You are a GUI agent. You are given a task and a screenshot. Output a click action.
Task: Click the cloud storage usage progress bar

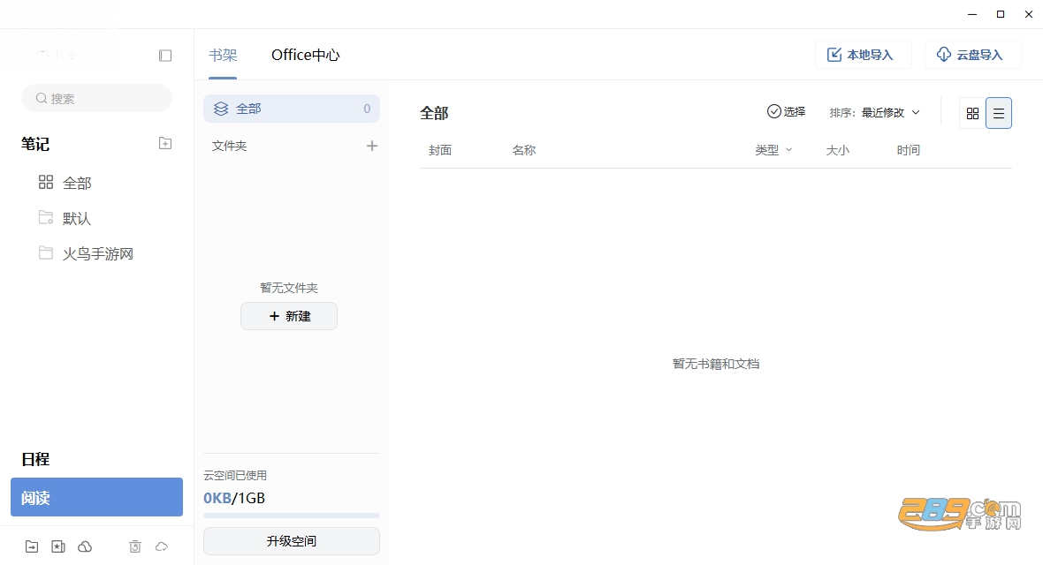click(292, 516)
